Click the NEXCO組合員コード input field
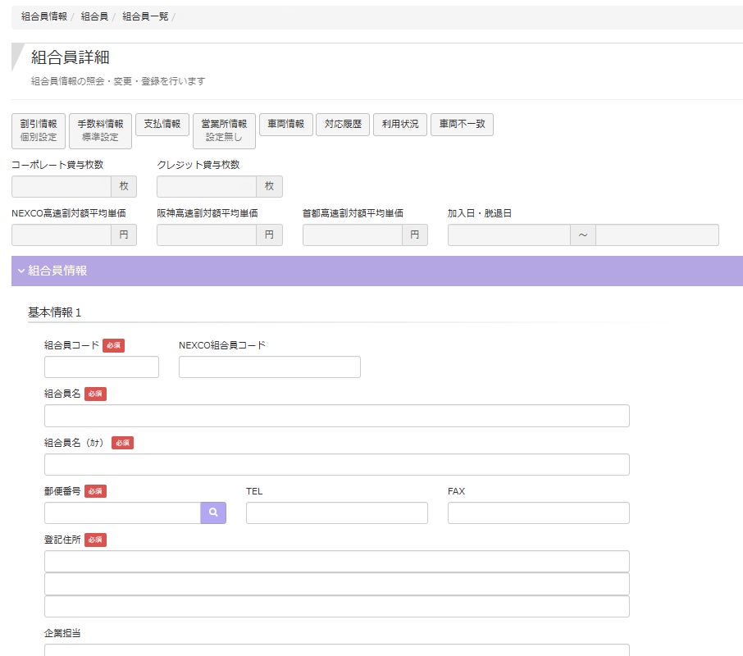The image size is (743, 656). pyautogui.click(x=269, y=367)
